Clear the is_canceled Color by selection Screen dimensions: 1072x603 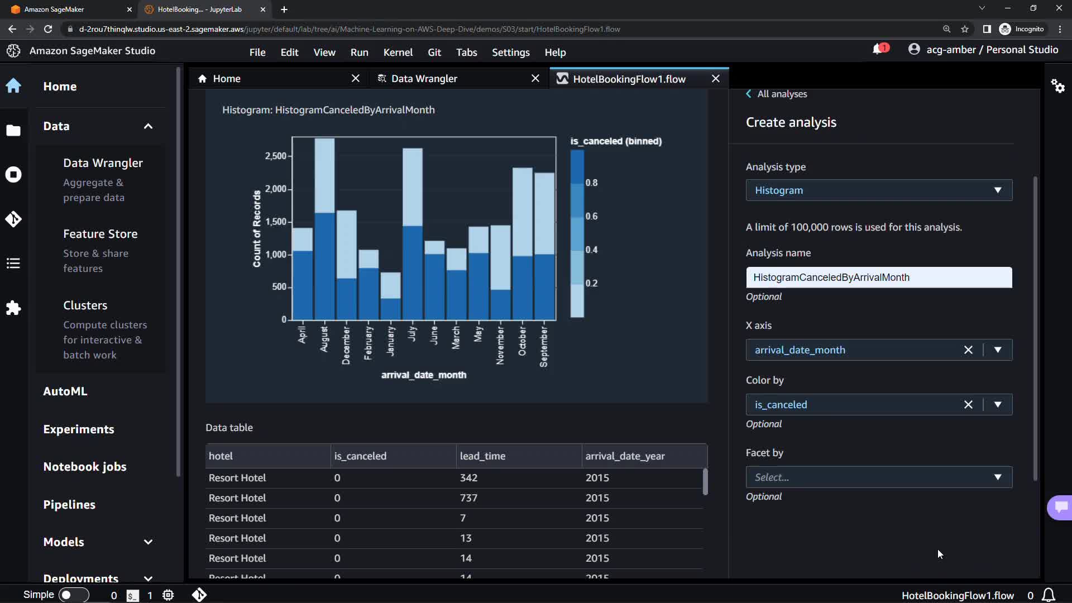(968, 405)
